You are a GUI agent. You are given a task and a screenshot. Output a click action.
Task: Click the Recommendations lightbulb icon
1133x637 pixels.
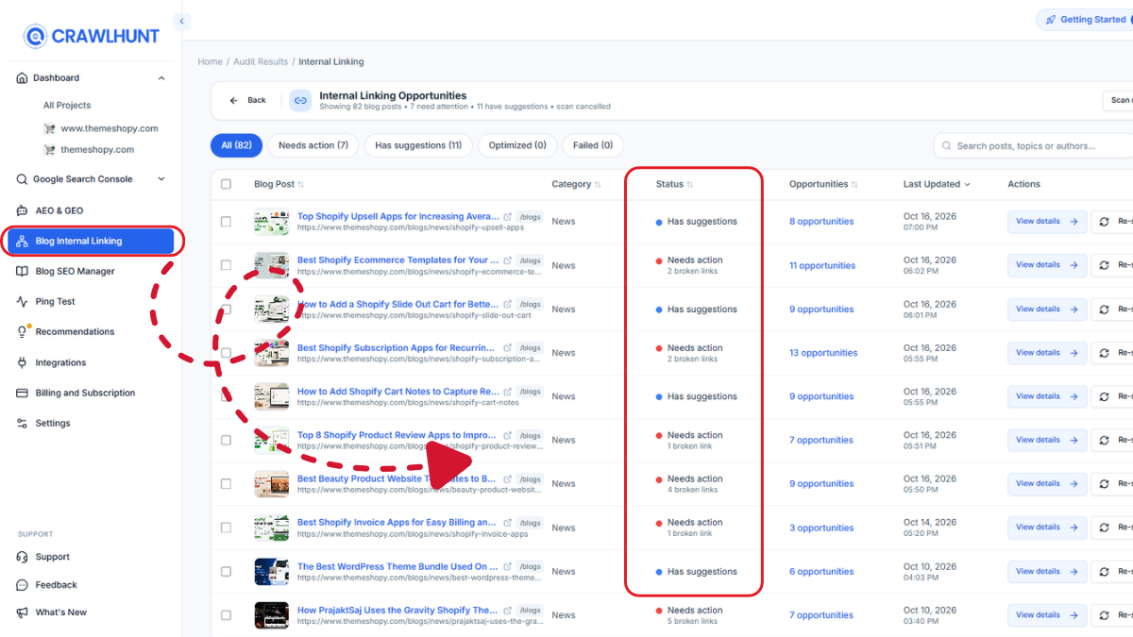click(x=22, y=332)
